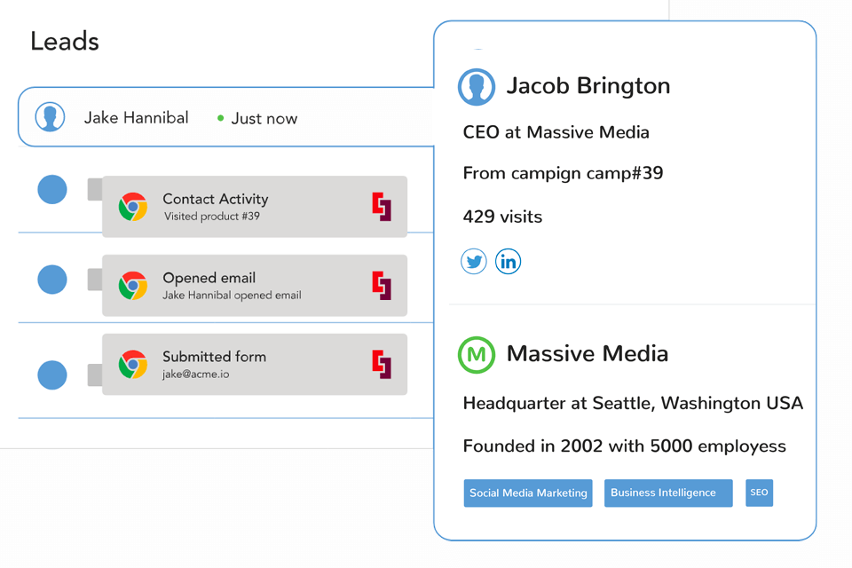
Task: Open Jacob Brington's LinkedIn profile
Action: point(509,262)
